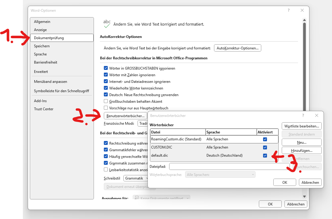
Task: Select the Dokumentprüfung category
Action: pos(62,38)
